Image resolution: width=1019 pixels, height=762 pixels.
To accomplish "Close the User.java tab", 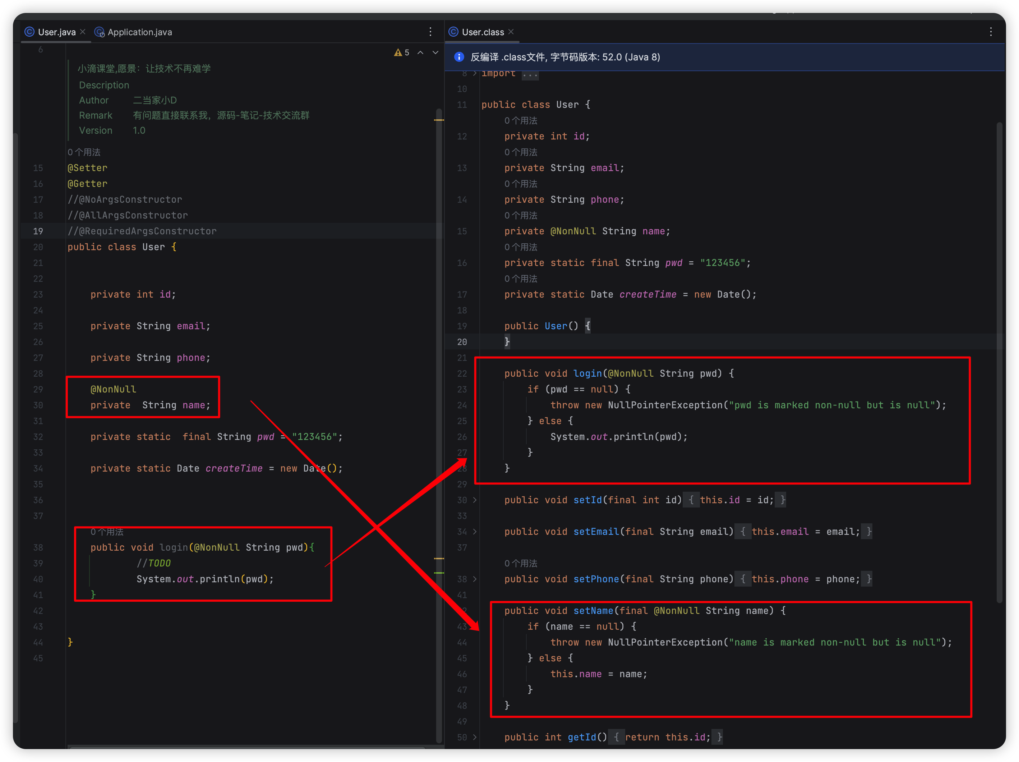I will (x=83, y=32).
